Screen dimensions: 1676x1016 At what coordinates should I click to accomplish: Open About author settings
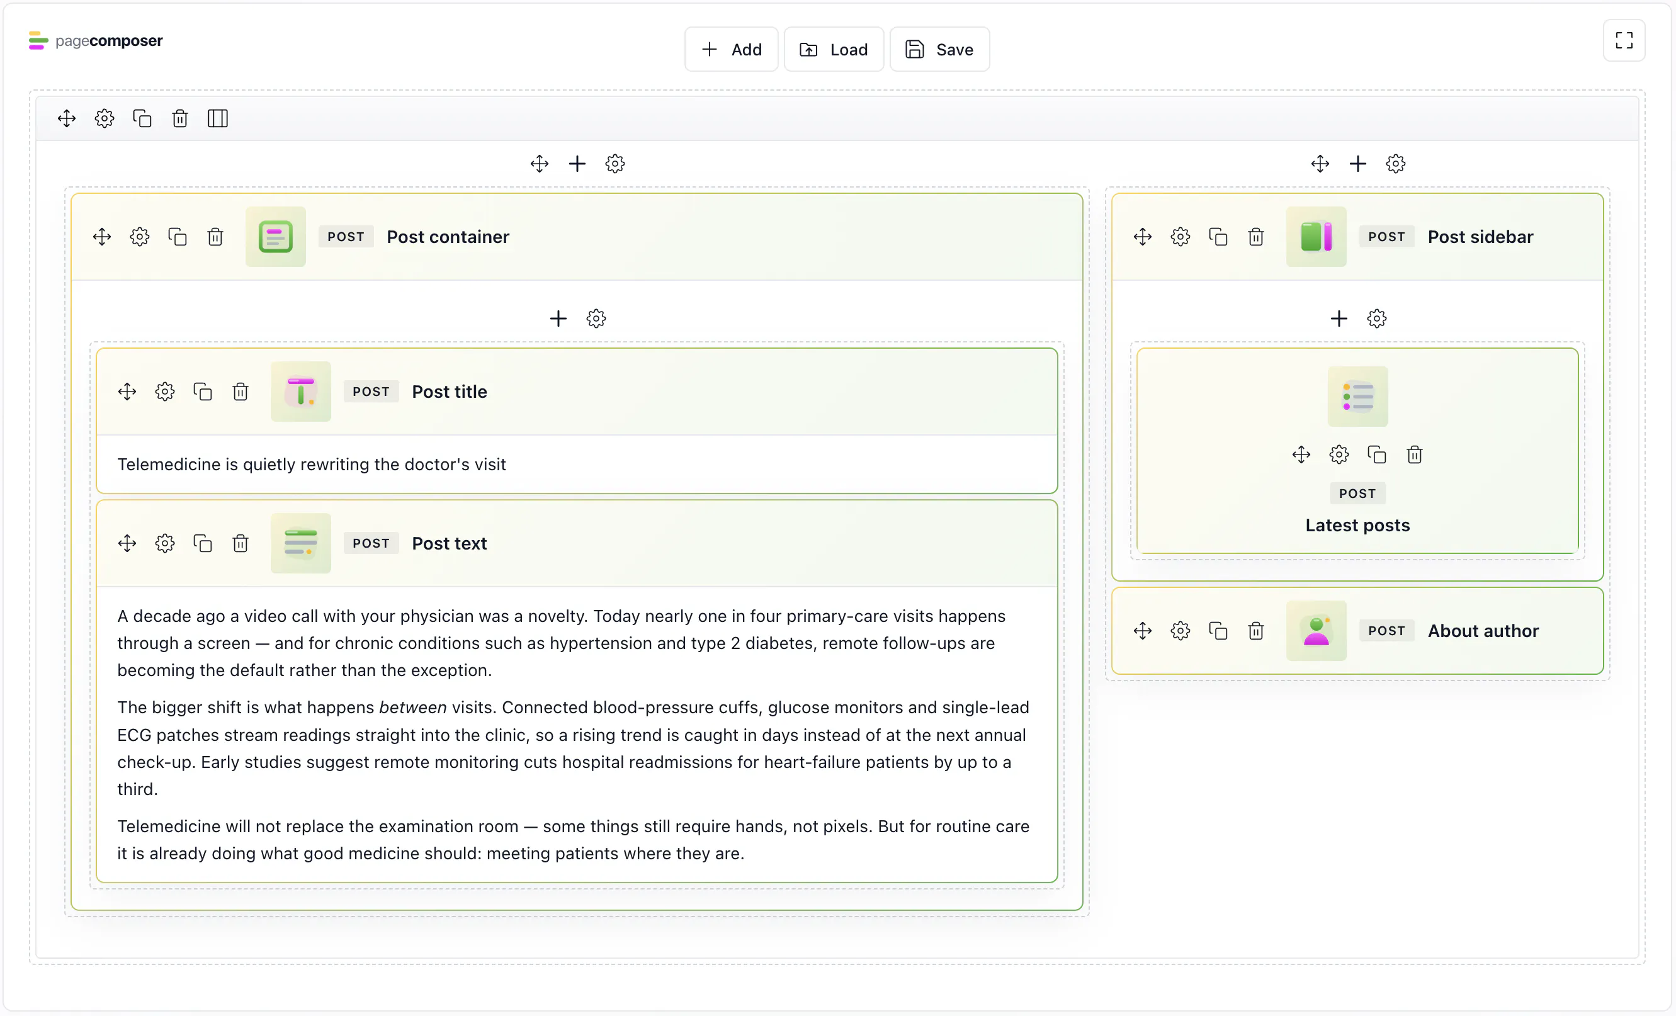(1180, 631)
